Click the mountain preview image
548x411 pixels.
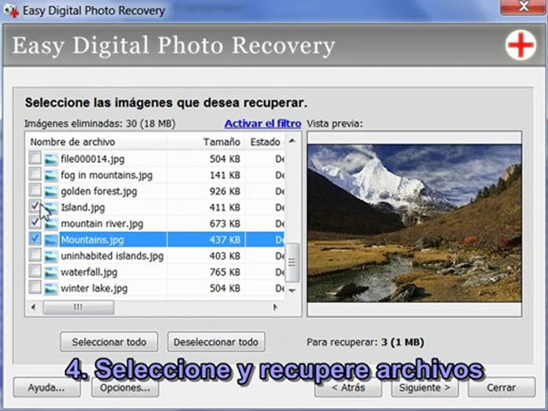pyautogui.click(x=414, y=223)
